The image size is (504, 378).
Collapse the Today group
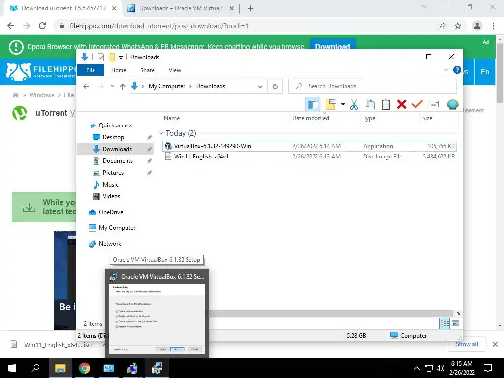(x=161, y=133)
